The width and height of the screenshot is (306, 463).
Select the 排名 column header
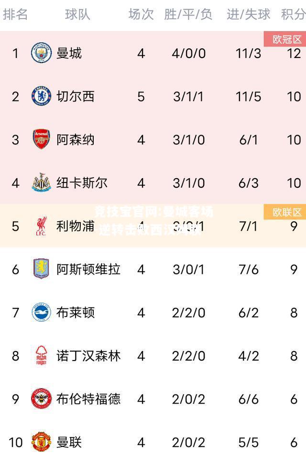click(15, 14)
